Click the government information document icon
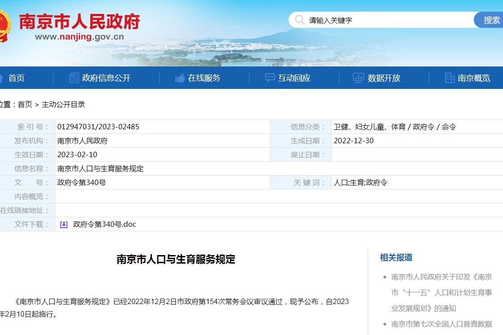Image resolution: width=503 pixels, height=335 pixels. click(x=74, y=78)
